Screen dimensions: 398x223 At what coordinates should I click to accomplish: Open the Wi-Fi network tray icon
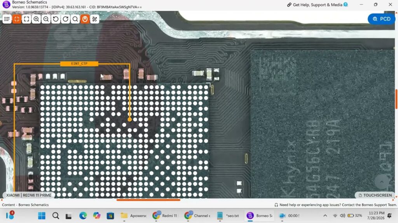coord(335,216)
